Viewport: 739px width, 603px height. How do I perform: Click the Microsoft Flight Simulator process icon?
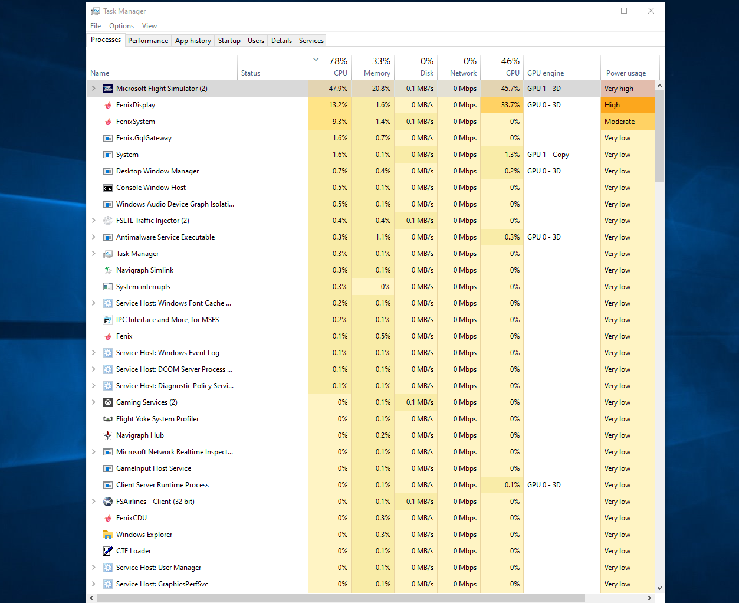pyautogui.click(x=108, y=89)
